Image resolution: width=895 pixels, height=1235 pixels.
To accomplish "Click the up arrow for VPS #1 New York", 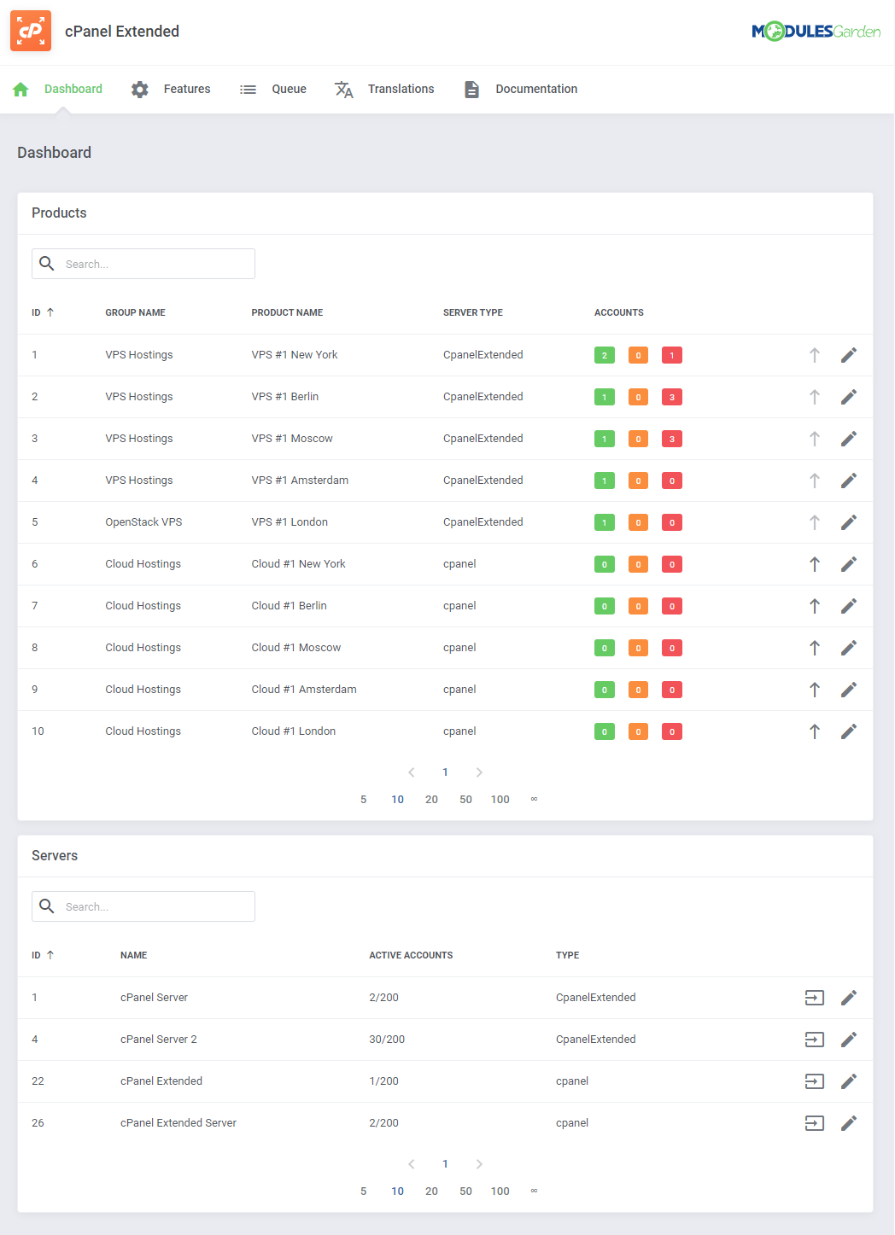I will click(x=815, y=355).
